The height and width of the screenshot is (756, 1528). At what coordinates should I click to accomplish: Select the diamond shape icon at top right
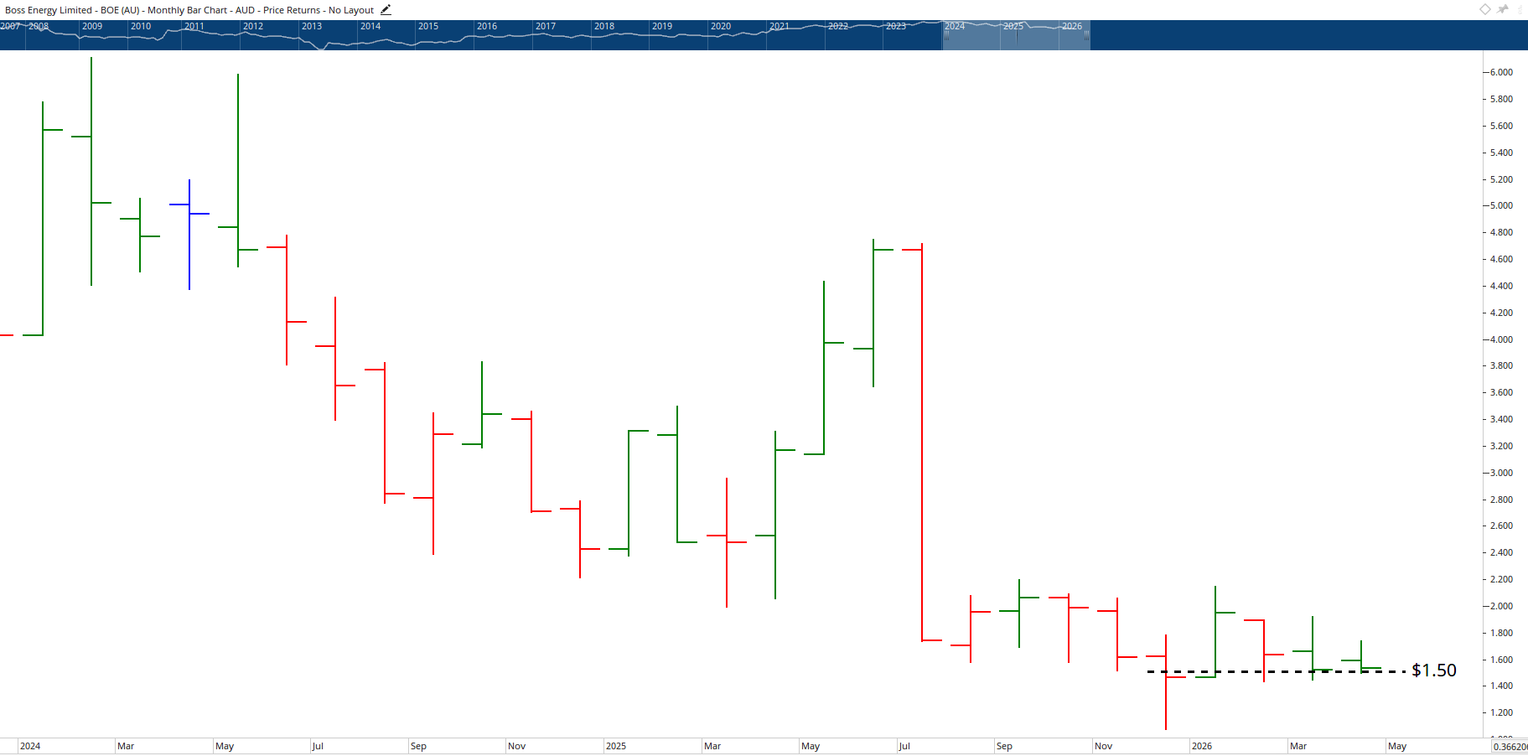pos(1484,9)
